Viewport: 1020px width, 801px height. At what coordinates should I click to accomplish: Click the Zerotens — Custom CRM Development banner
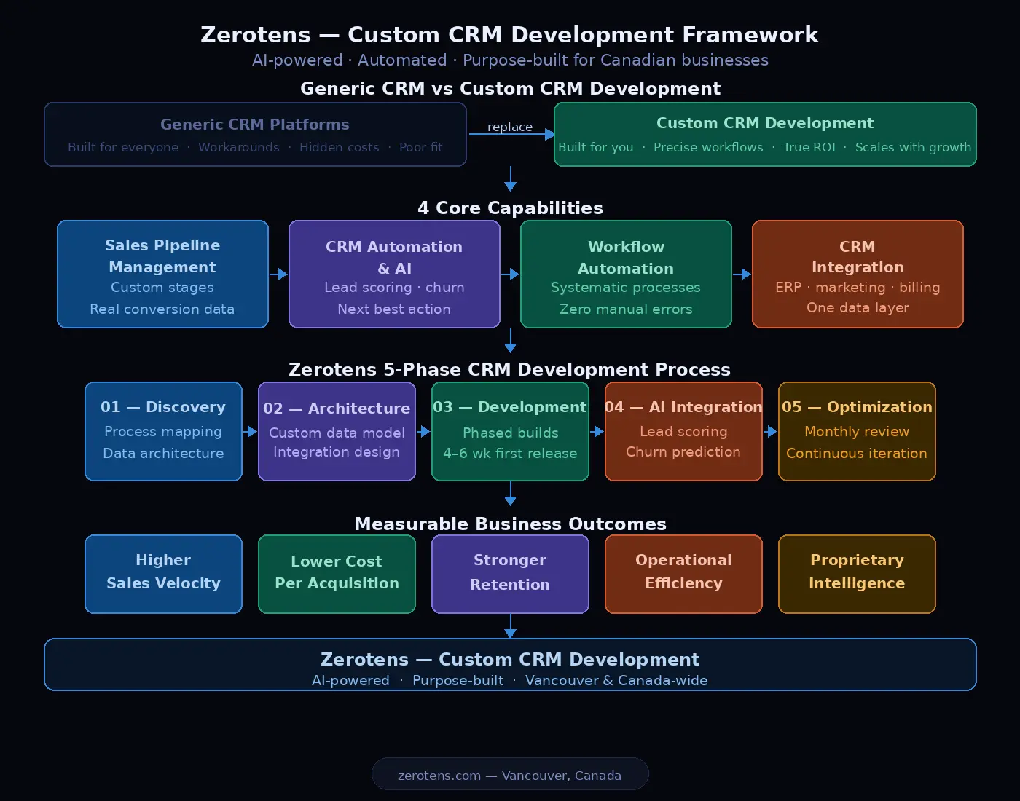coord(510,664)
